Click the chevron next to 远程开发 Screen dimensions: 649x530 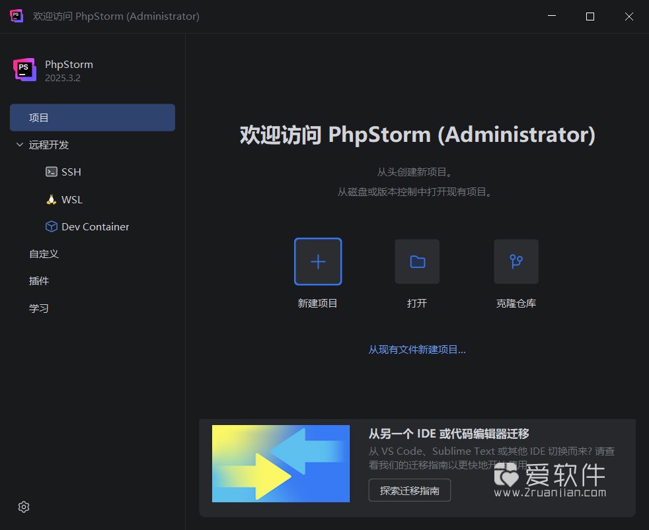click(x=19, y=145)
